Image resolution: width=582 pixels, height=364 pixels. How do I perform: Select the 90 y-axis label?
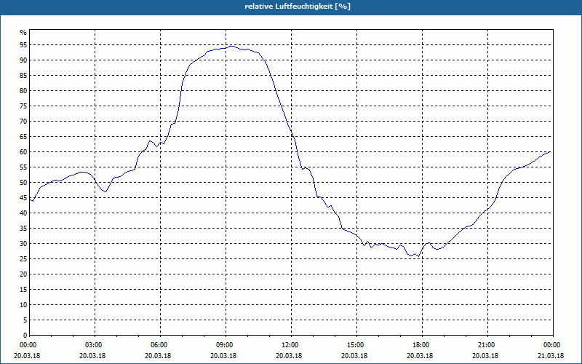(23, 60)
